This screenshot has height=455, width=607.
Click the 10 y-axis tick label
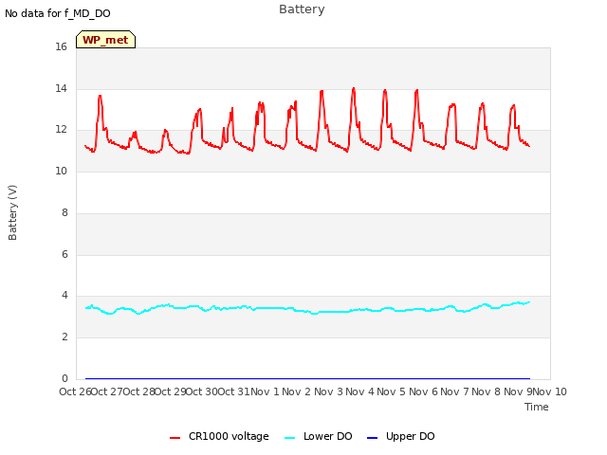pos(61,171)
